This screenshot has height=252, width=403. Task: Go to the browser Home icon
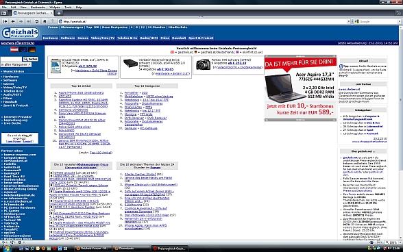click(x=45, y=22)
